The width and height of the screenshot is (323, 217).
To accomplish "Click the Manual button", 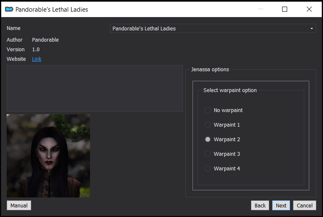I will pyautogui.click(x=19, y=205).
